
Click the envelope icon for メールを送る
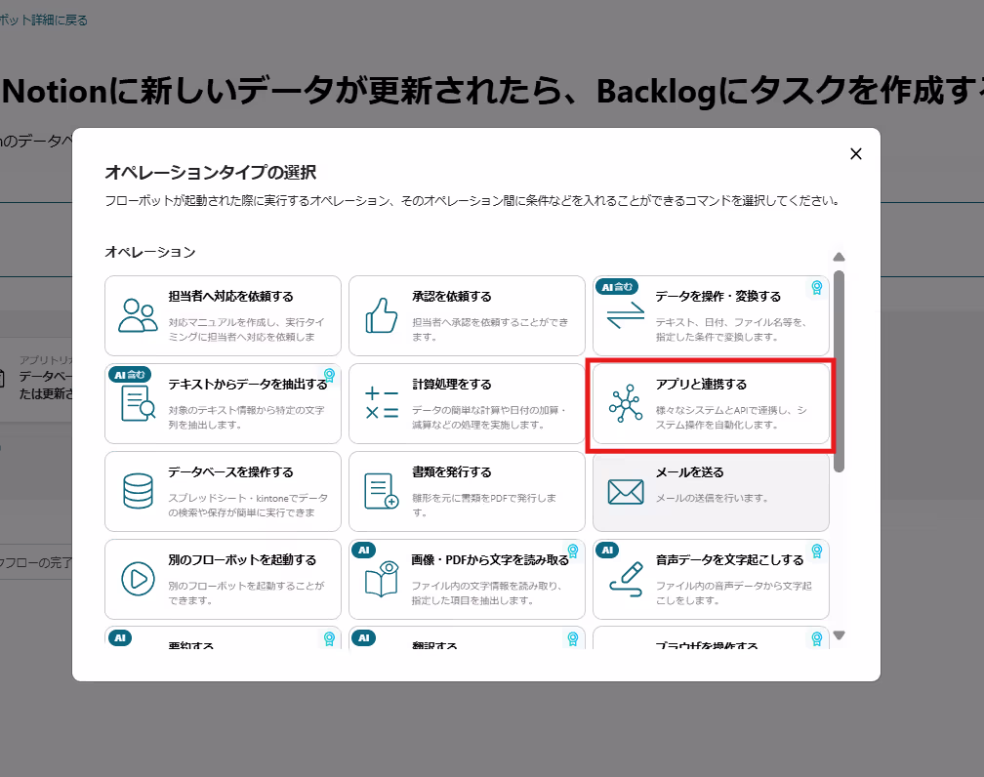pos(626,491)
